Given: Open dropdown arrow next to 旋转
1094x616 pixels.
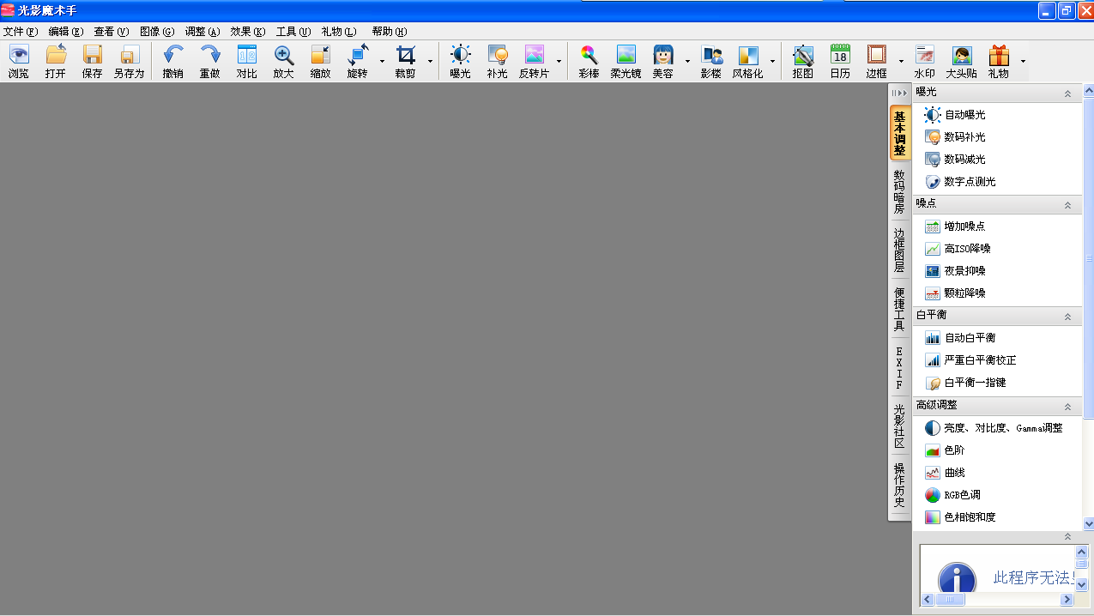Looking at the screenshot, I should click(382, 62).
